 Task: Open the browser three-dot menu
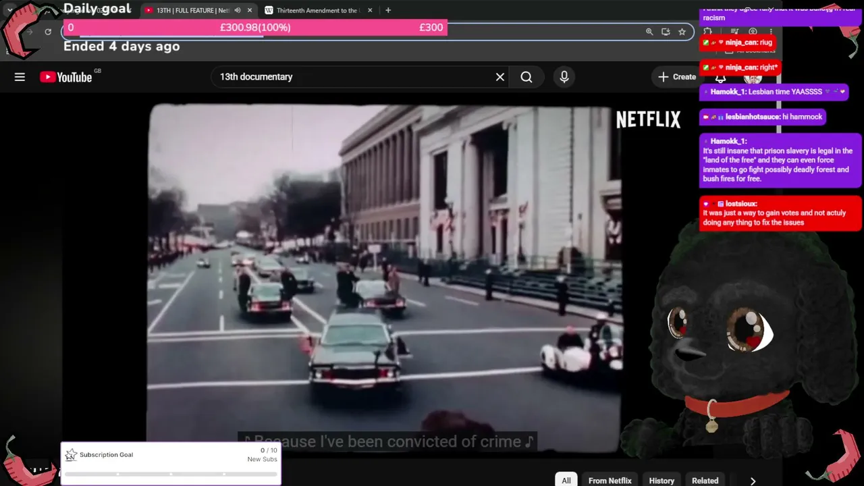coord(771,32)
